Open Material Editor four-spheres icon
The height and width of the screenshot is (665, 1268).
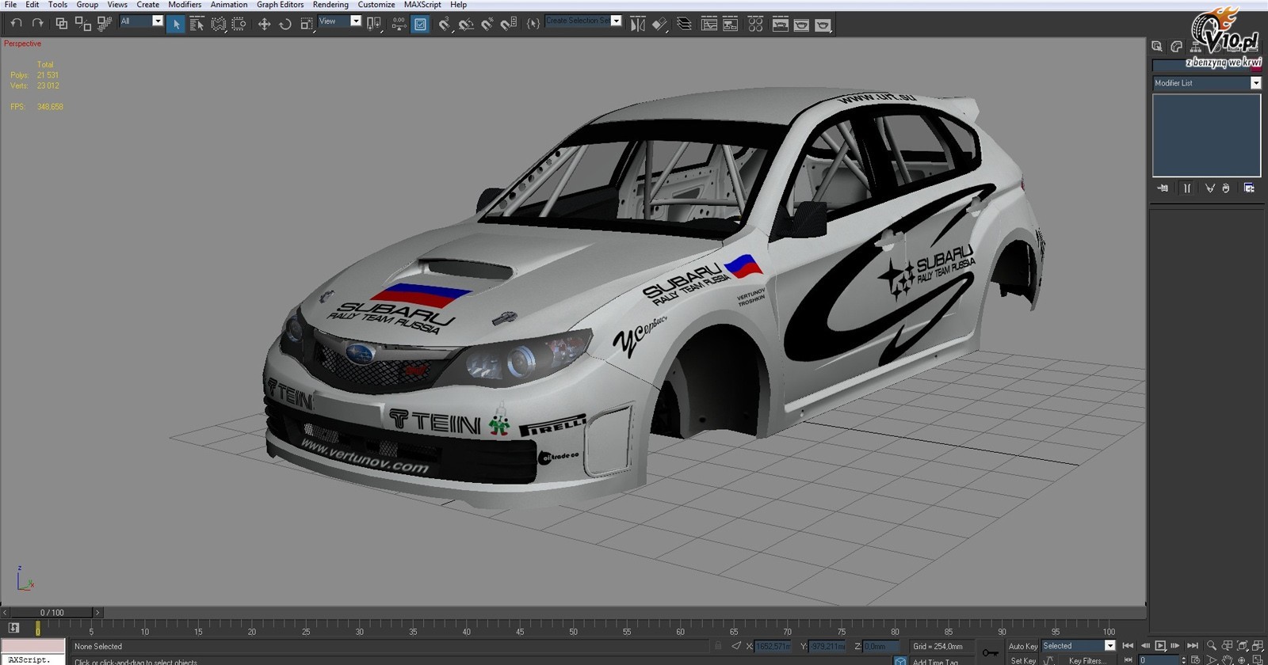pyautogui.click(x=755, y=25)
